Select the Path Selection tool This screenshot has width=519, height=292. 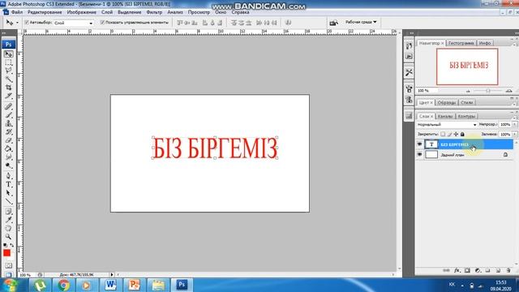pyautogui.click(x=9, y=193)
